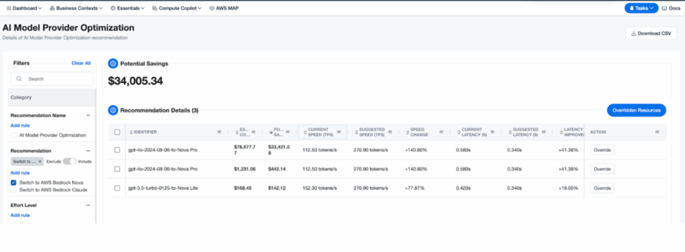685x252 pixels.
Task: Remove the 'Switch to ...' filter chip
Action: (x=39, y=162)
